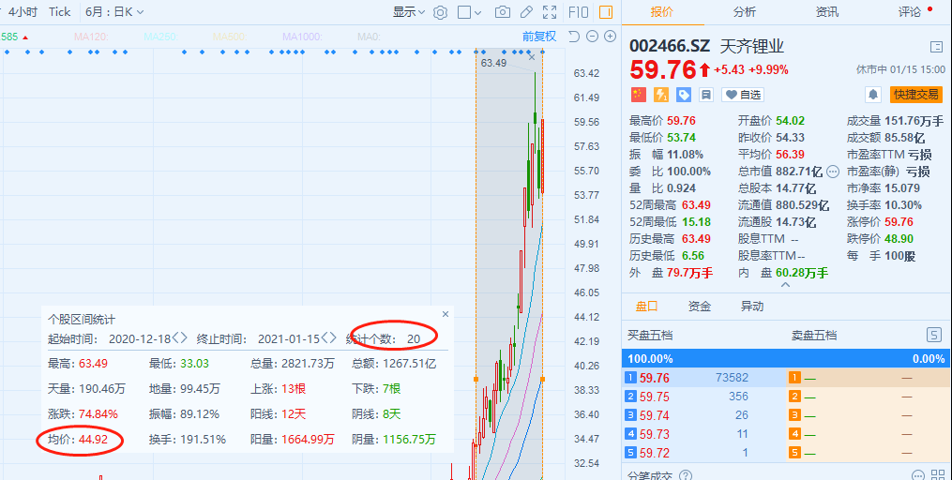Click the 63.49 high price label on chart
This screenshot has height=480, width=952.
pyautogui.click(x=493, y=63)
